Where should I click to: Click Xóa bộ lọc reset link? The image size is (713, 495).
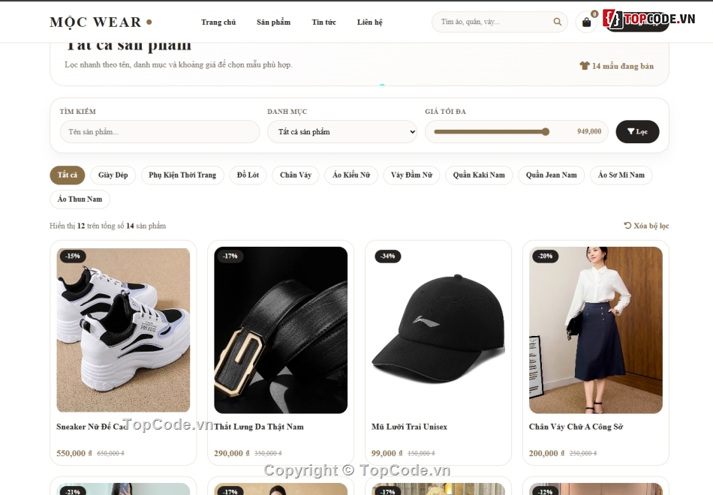pos(646,226)
